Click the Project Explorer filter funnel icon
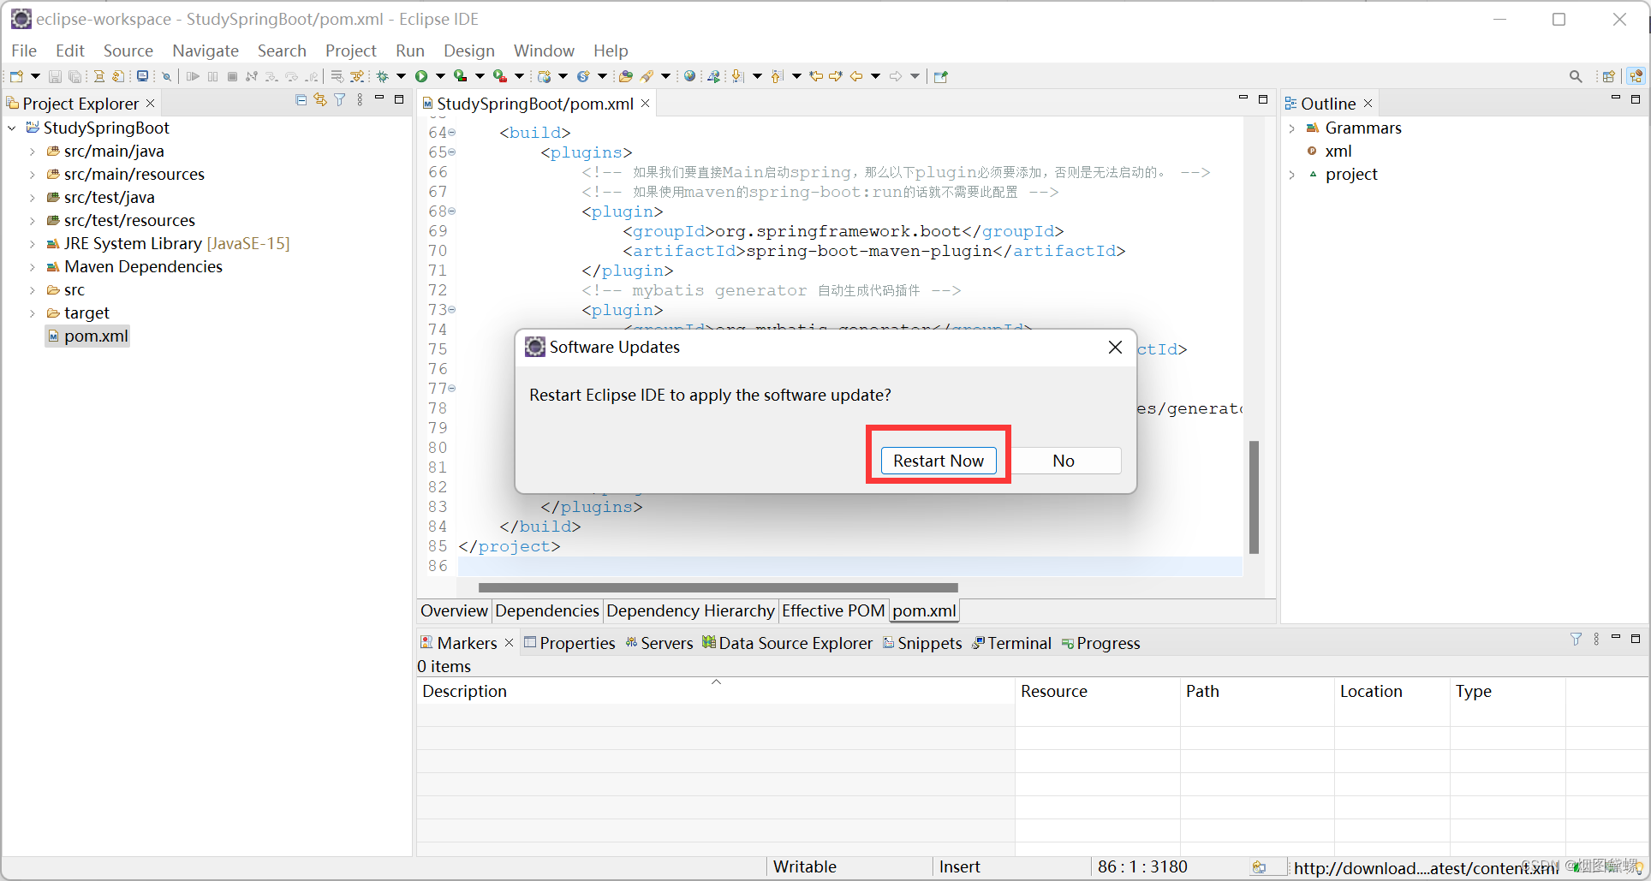Screen dimensions: 1651x881 (x=340, y=100)
